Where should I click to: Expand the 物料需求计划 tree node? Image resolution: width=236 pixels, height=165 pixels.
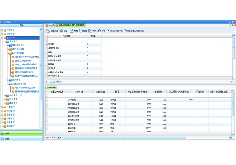pos(5,95)
